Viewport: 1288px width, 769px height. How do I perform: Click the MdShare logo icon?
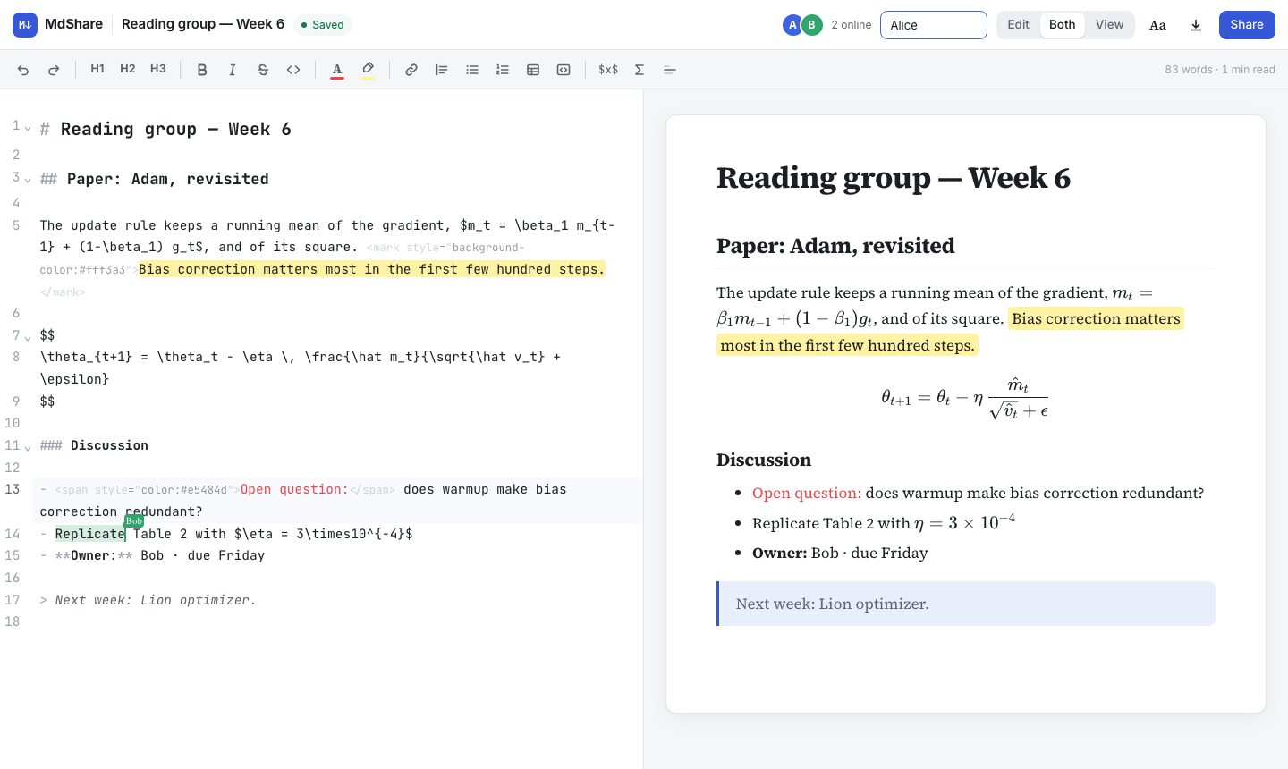point(25,24)
